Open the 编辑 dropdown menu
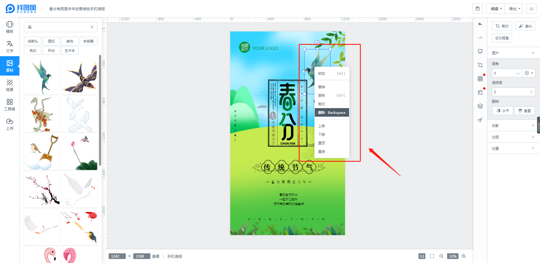The image size is (540, 263). pos(495,9)
